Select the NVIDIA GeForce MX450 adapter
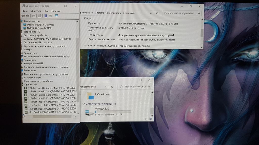 39,28
